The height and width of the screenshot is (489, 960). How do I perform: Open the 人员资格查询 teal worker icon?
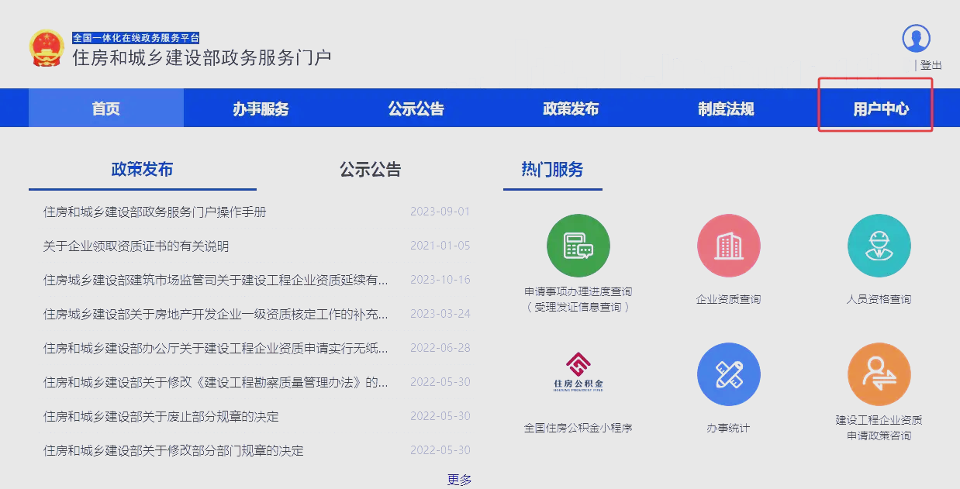pyautogui.click(x=879, y=246)
